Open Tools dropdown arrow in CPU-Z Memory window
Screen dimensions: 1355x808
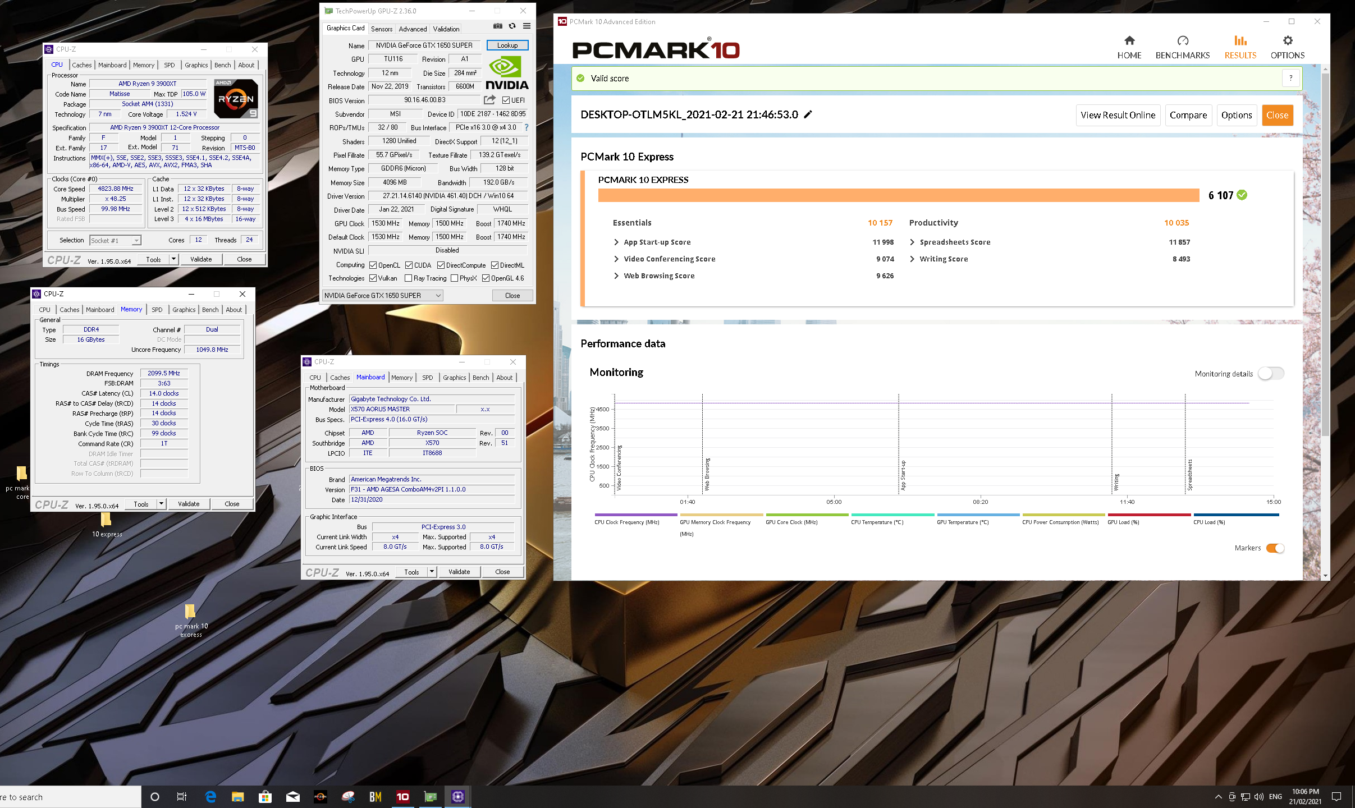[161, 504]
